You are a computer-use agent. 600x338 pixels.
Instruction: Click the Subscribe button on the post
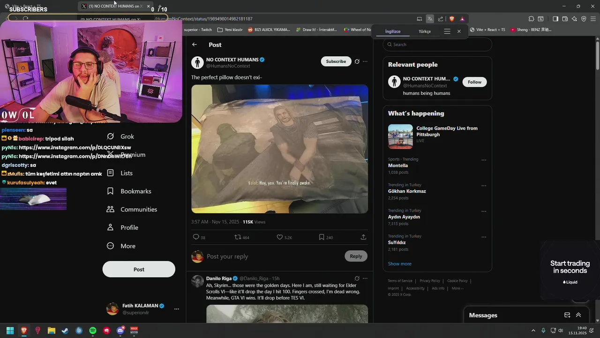(336, 61)
